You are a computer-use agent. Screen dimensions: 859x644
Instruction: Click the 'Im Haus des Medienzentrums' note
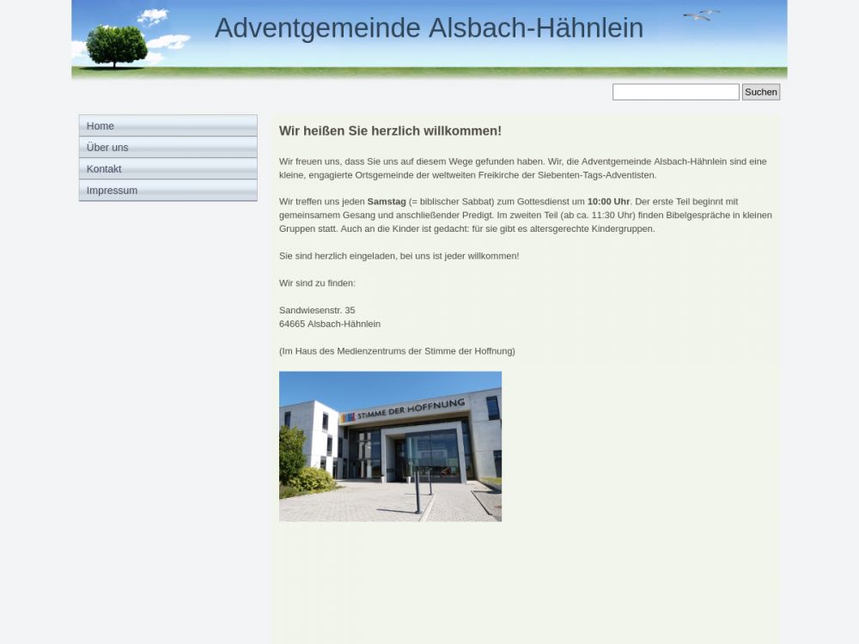(x=397, y=351)
